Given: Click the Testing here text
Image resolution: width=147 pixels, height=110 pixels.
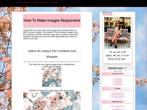Looking at the screenshot, I should point(107,12).
